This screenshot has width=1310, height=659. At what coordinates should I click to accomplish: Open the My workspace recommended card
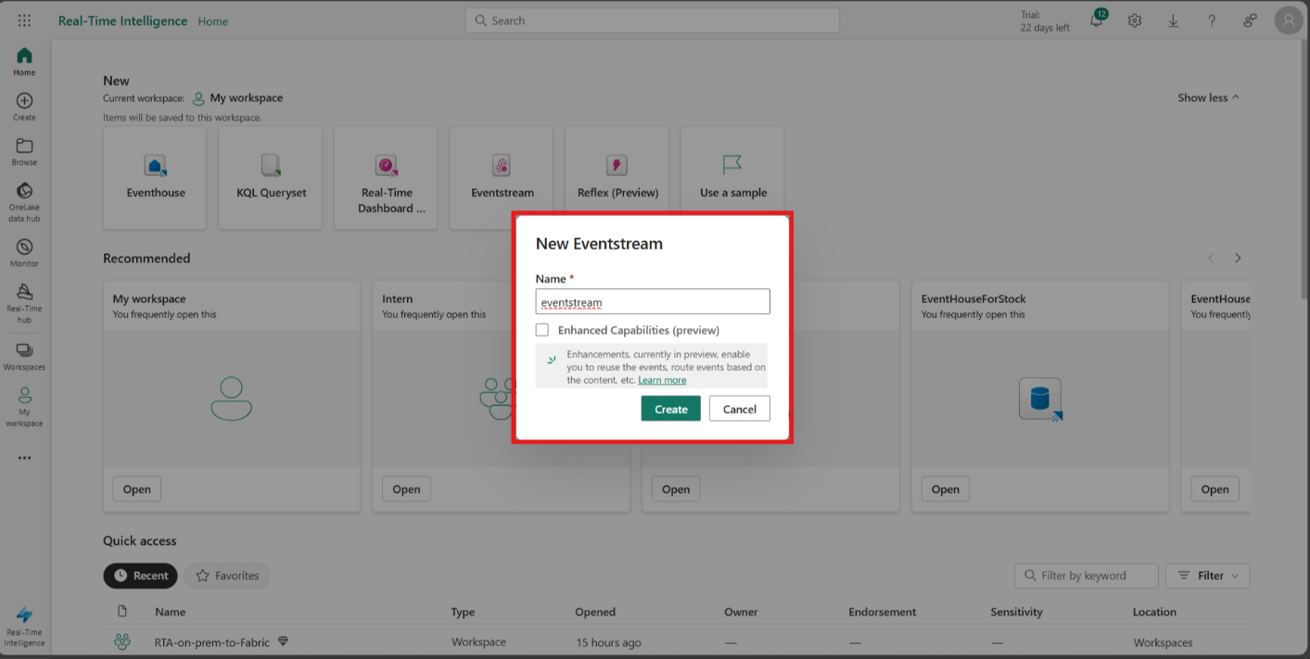232,397
